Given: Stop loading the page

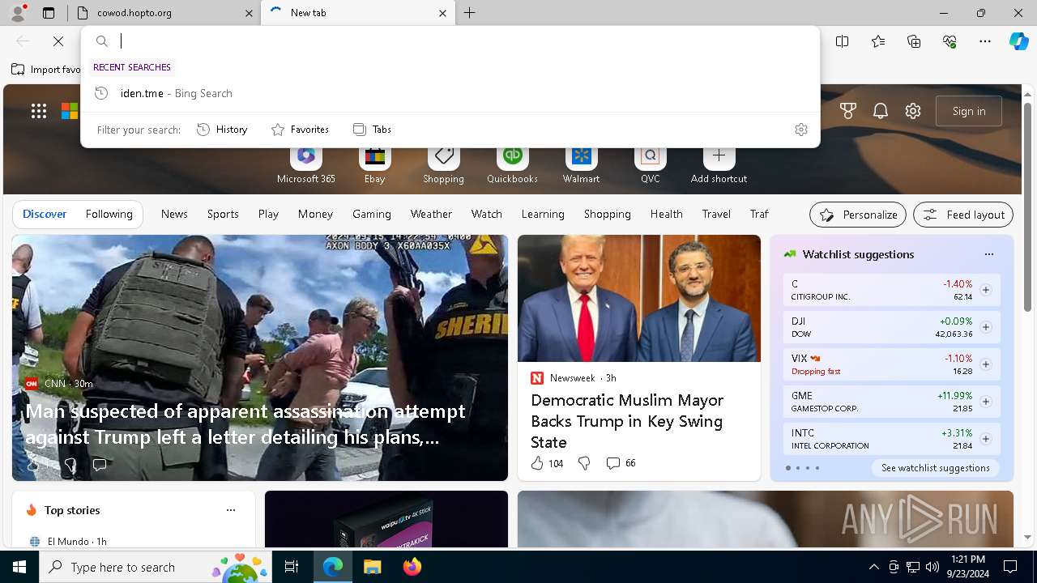Looking at the screenshot, I should pyautogui.click(x=58, y=41).
